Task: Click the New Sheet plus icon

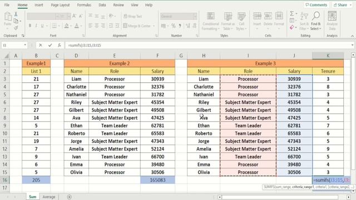Action: pos(69,197)
